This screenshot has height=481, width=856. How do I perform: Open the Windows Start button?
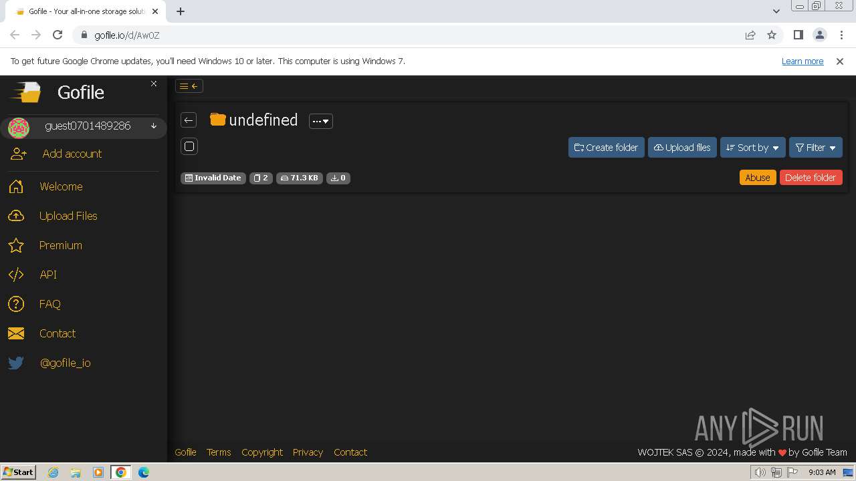(x=19, y=472)
